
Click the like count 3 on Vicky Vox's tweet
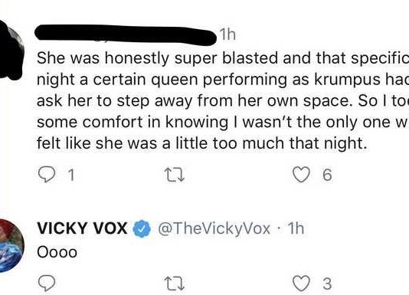(x=327, y=284)
